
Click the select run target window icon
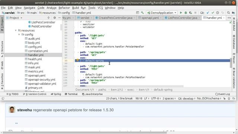137,13
